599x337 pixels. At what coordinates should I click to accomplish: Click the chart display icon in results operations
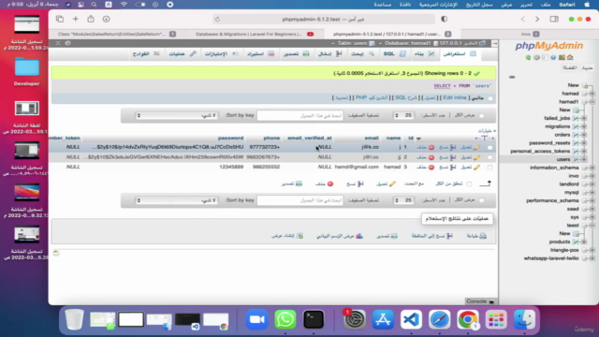(x=359, y=236)
